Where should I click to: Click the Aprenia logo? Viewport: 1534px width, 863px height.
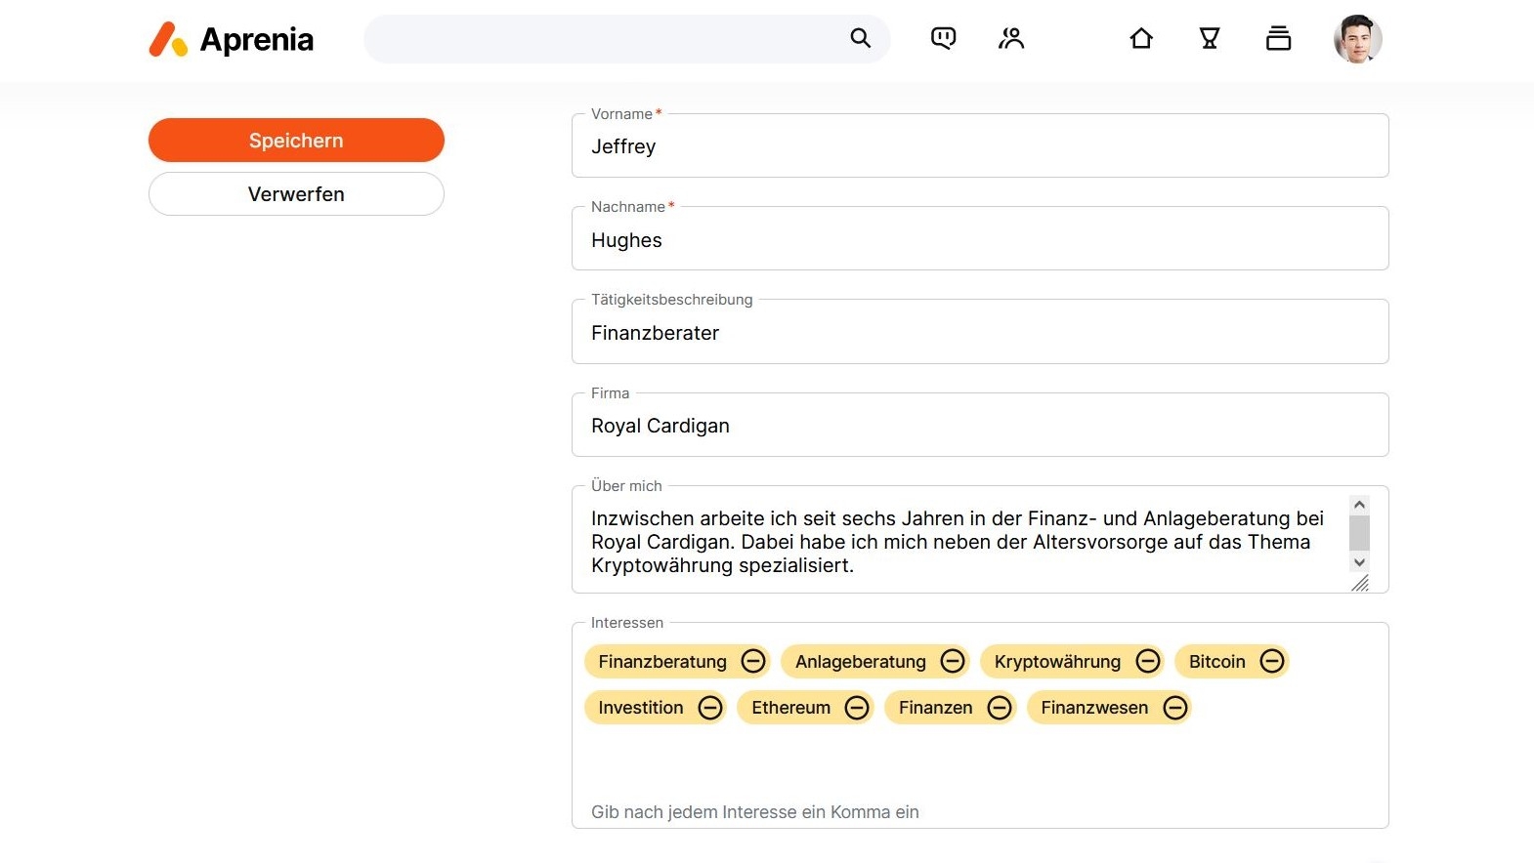click(x=232, y=39)
